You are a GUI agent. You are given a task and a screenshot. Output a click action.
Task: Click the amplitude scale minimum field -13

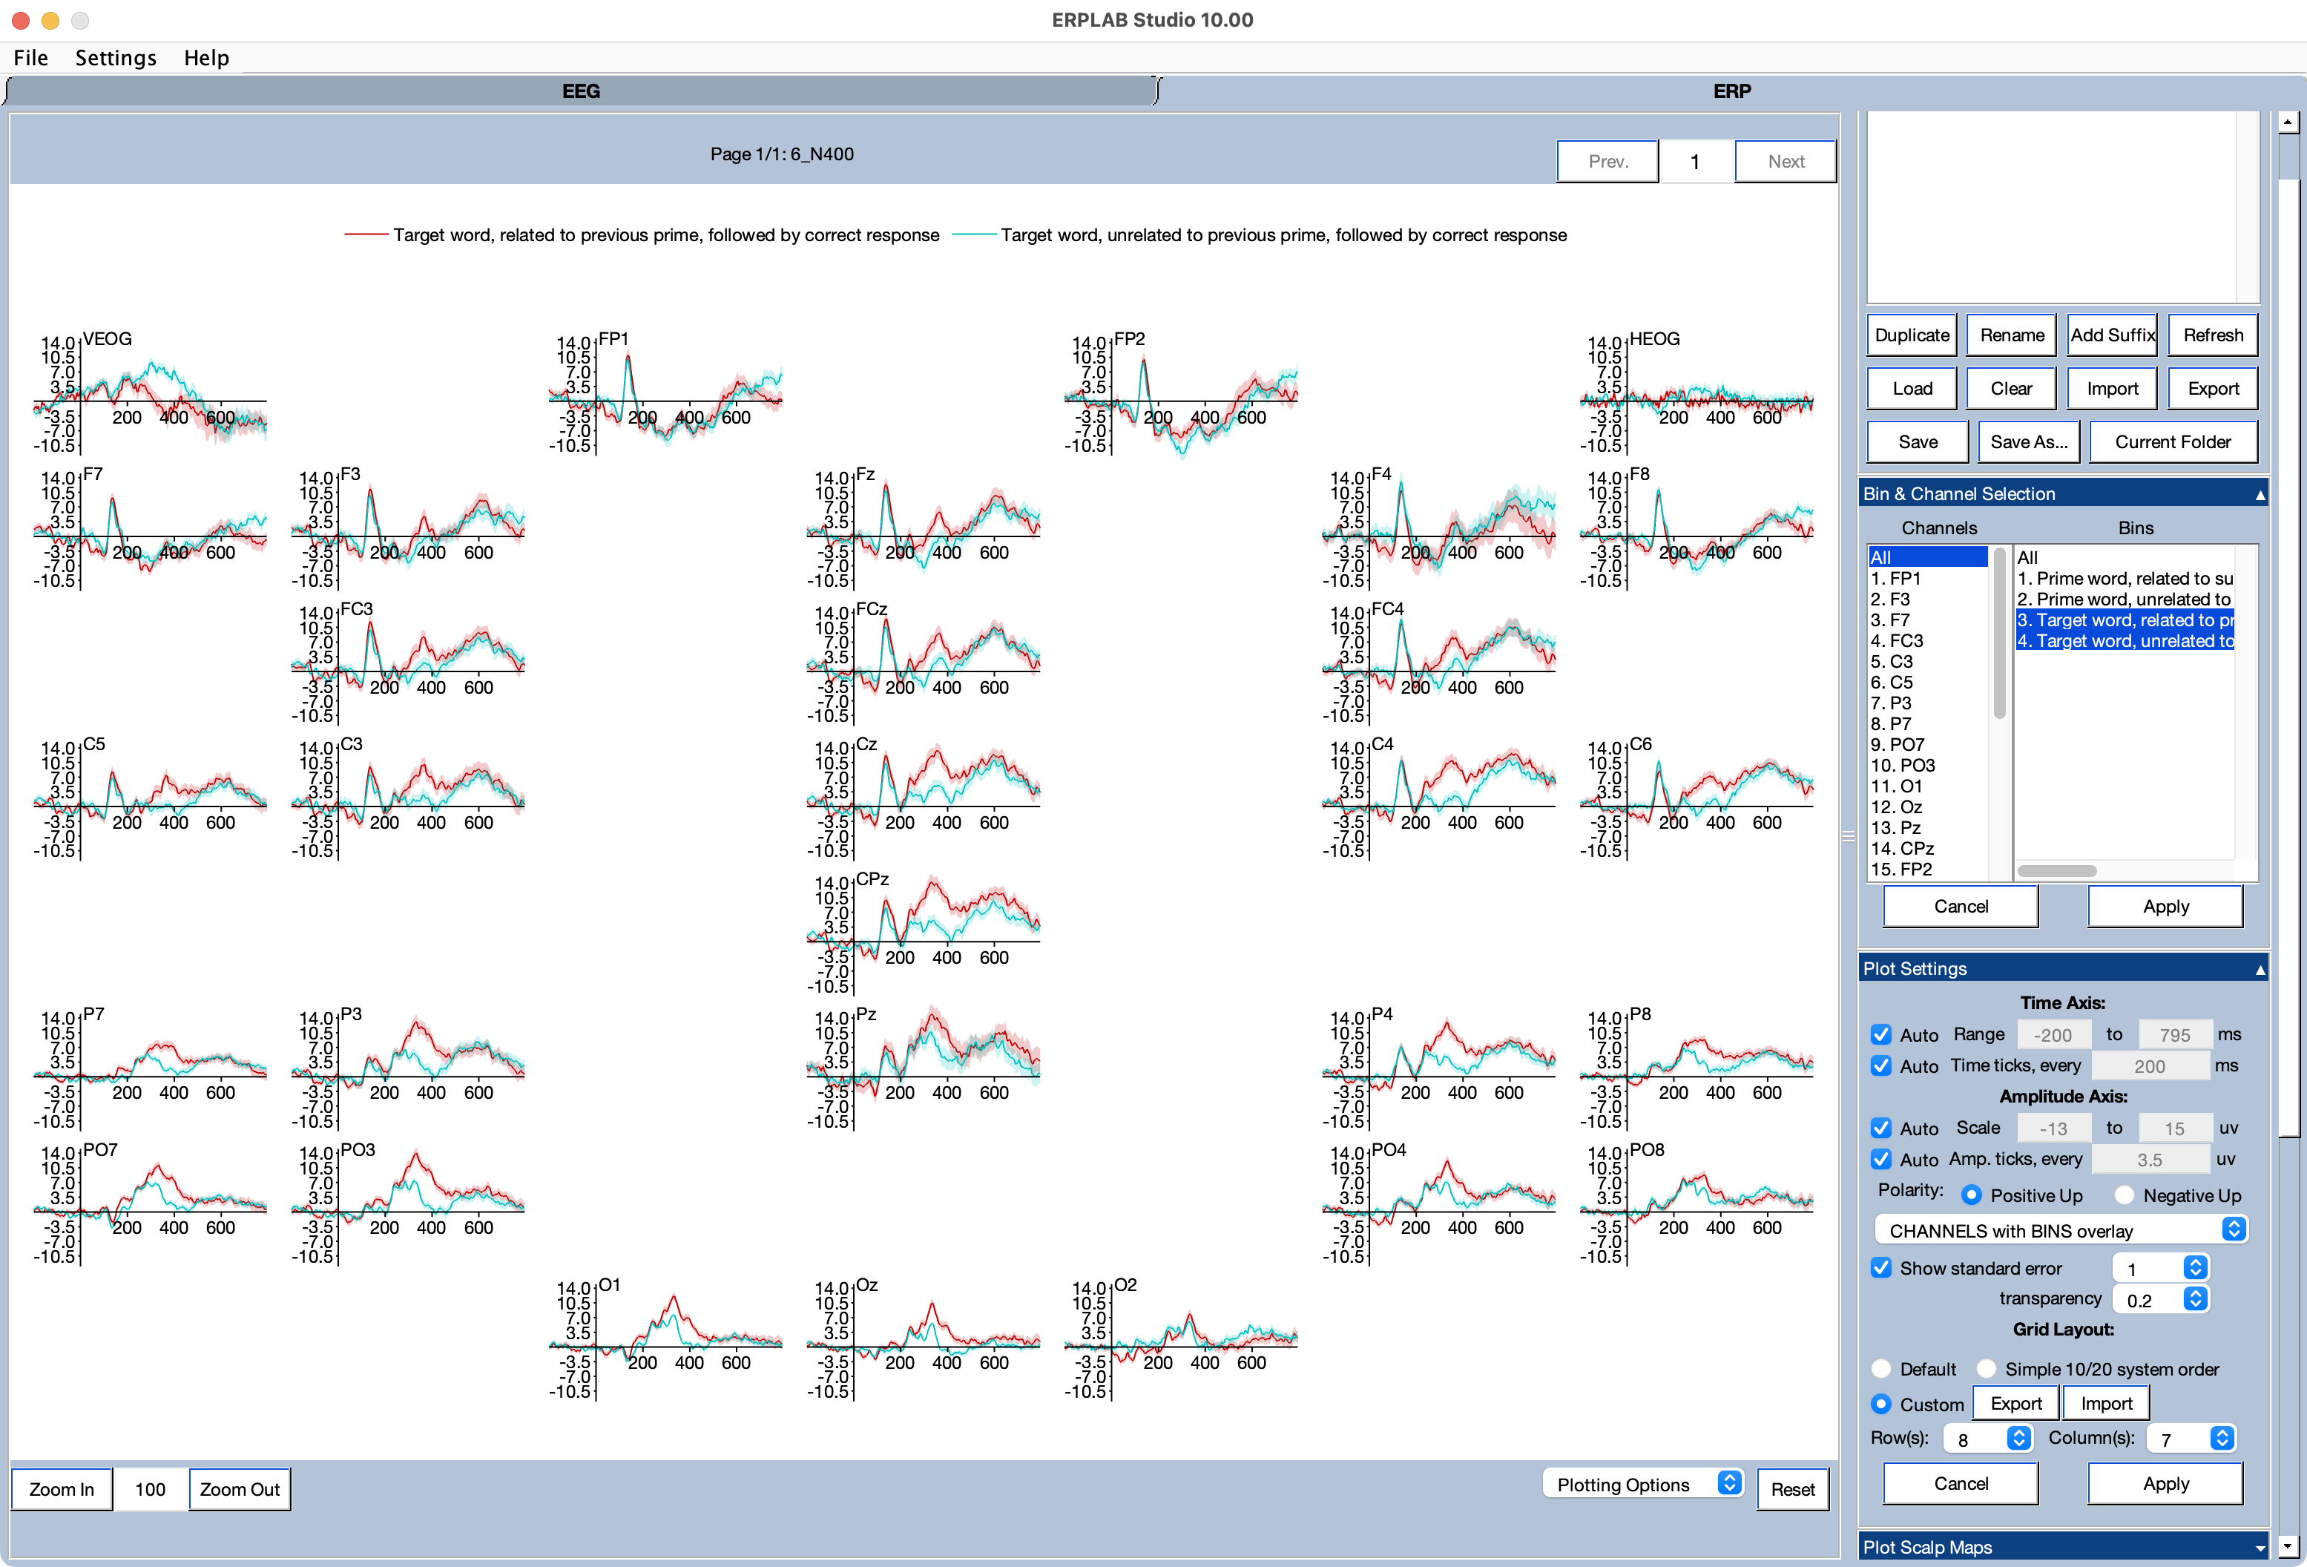(x=2053, y=1128)
